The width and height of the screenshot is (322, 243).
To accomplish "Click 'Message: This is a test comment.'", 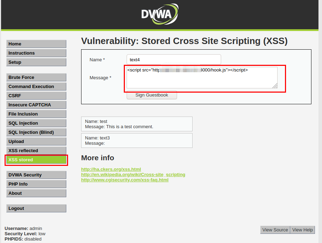I will click(x=119, y=127).
